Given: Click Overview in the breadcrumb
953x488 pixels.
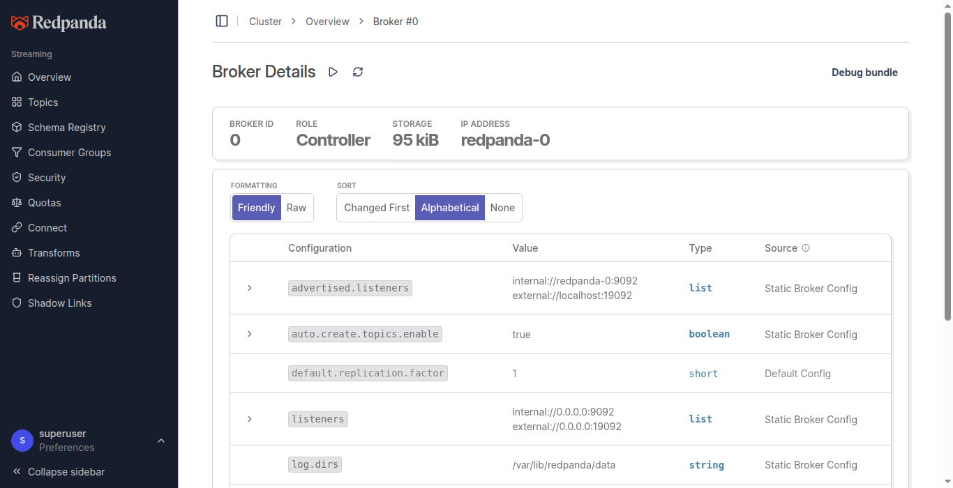Looking at the screenshot, I should click(x=327, y=22).
